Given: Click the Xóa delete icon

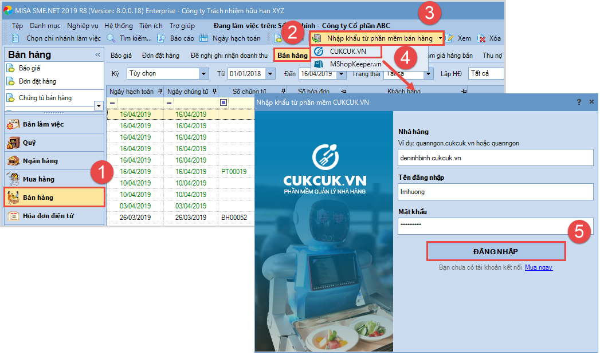Looking at the screenshot, I should [481, 38].
